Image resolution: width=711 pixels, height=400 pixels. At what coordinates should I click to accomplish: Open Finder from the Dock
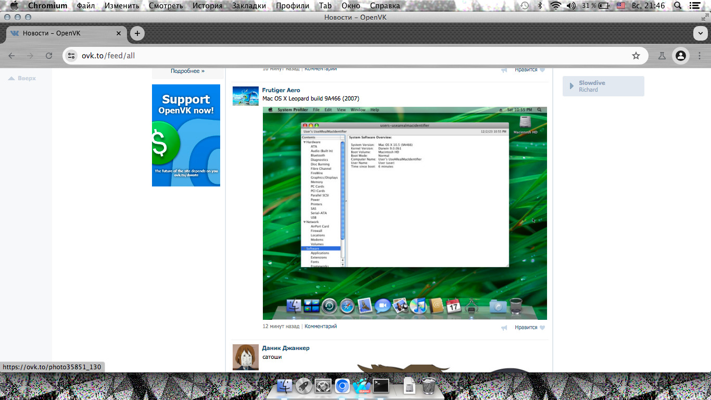pos(285,386)
